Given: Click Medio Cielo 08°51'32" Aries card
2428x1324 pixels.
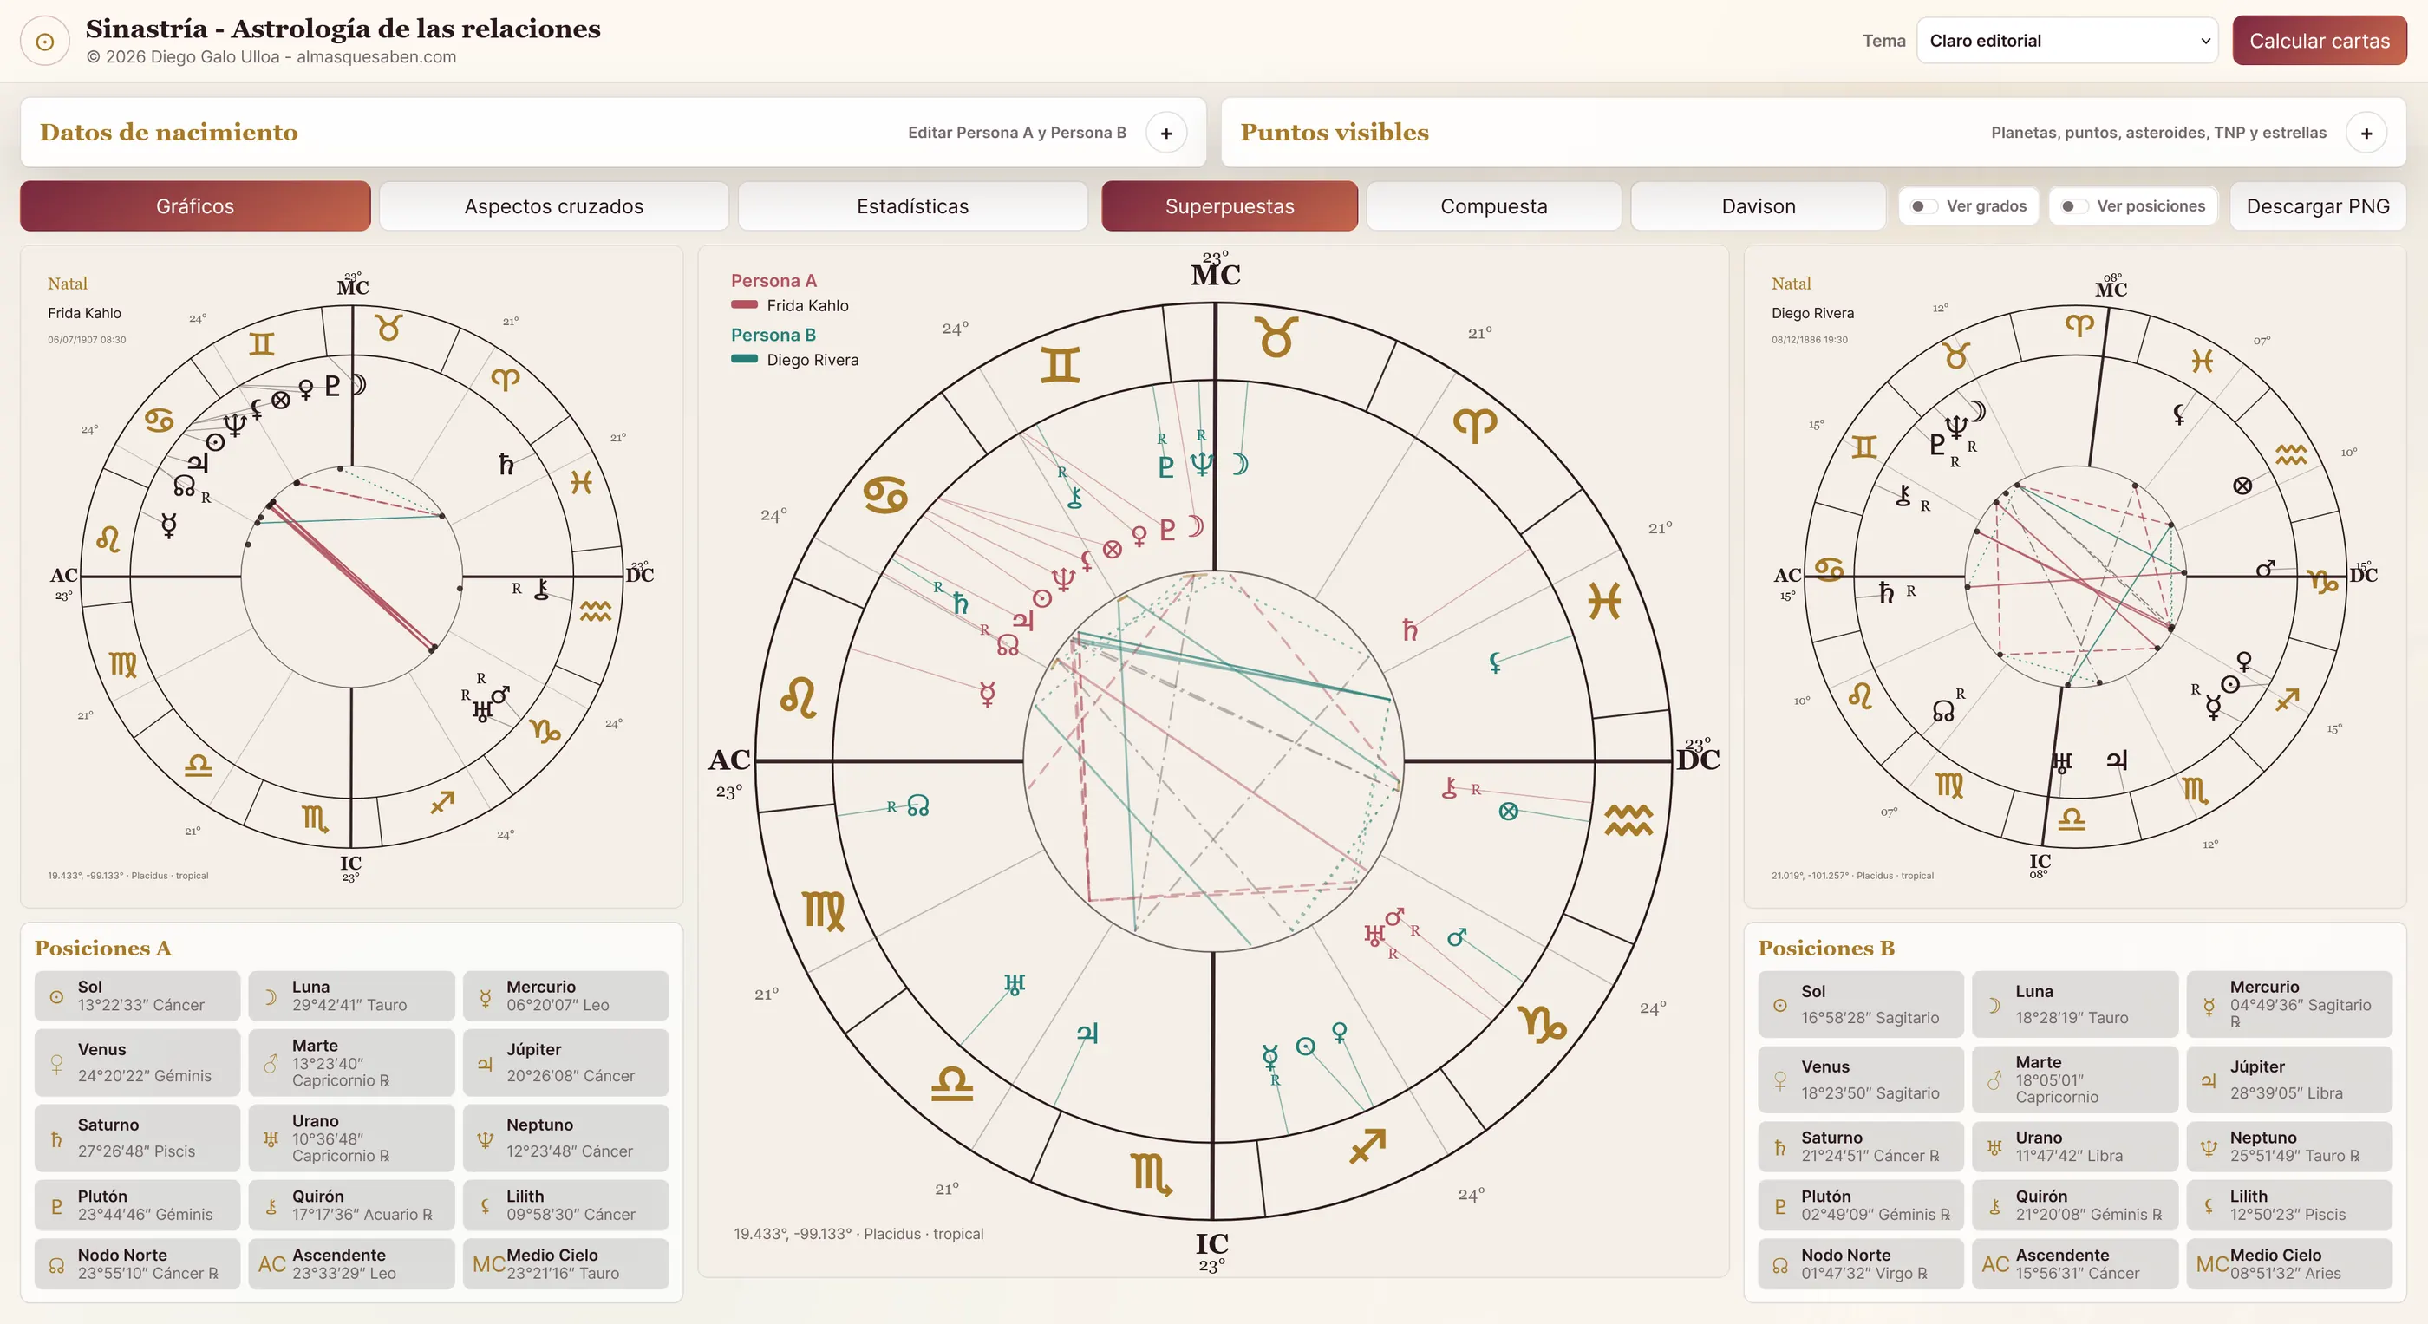Looking at the screenshot, I should (2289, 1263).
